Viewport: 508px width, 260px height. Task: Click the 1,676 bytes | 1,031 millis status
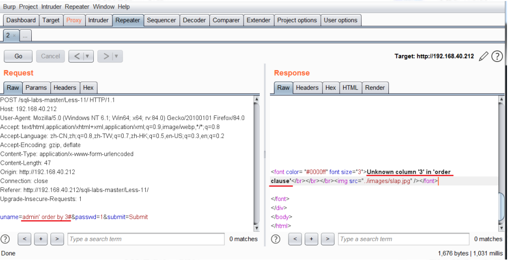coord(471,253)
